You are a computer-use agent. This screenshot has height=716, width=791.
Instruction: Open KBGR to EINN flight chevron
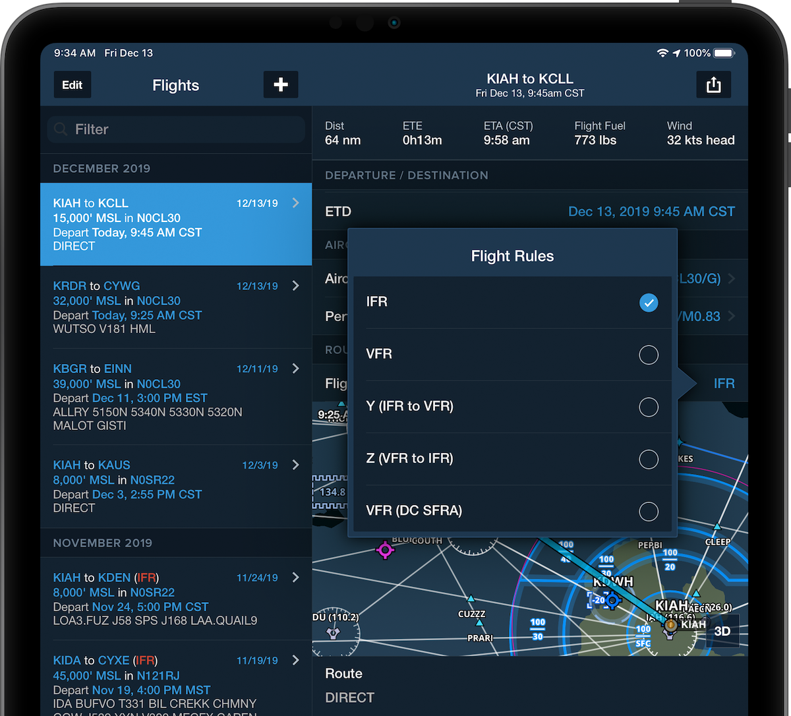pyautogui.click(x=296, y=369)
